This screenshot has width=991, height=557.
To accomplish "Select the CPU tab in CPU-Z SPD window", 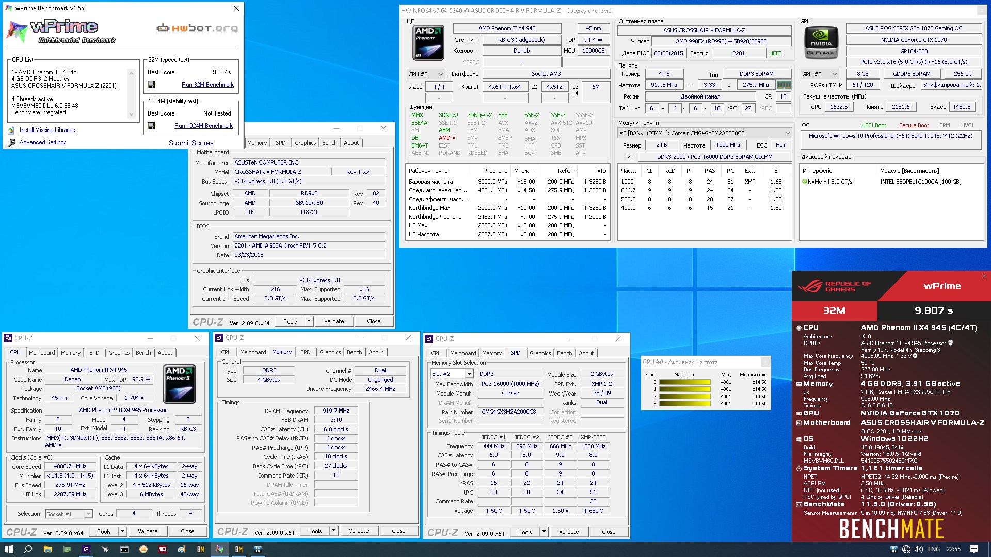I will [x=437, y=353].
